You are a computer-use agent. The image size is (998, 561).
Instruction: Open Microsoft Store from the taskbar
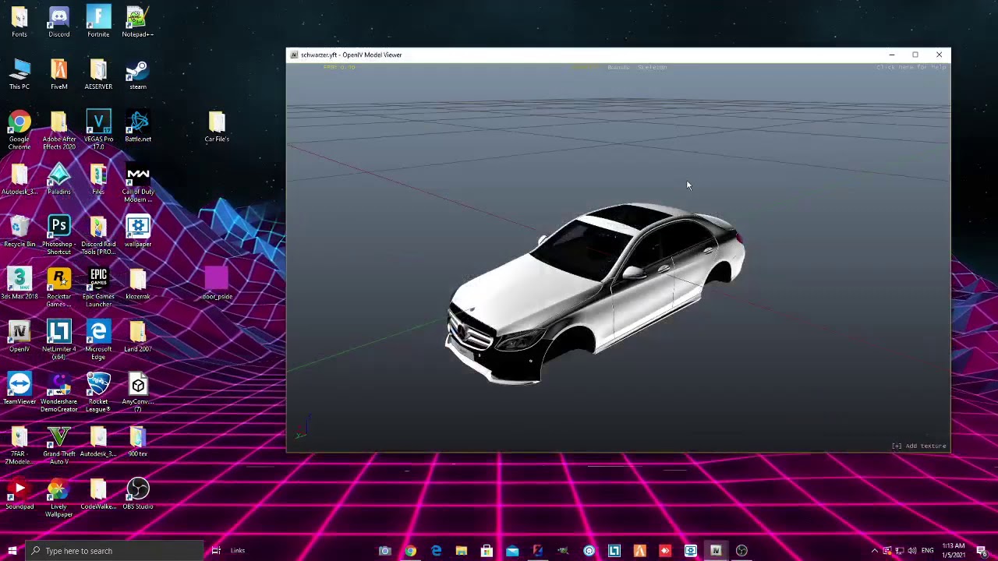487,551
